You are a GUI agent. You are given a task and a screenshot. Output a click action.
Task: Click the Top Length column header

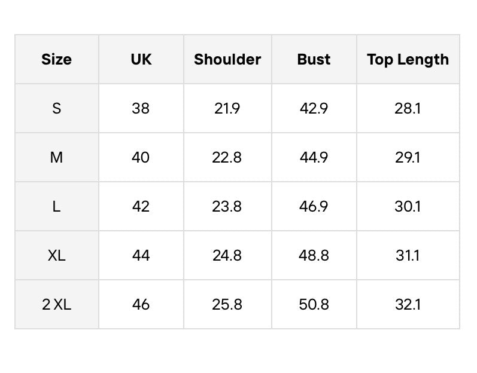[x=408, y=59]
